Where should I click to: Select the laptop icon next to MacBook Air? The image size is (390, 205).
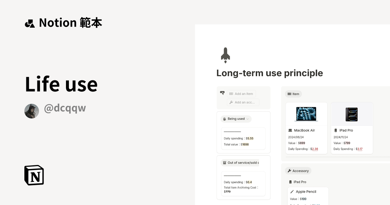pyautogui.click(x=290, y=130)
